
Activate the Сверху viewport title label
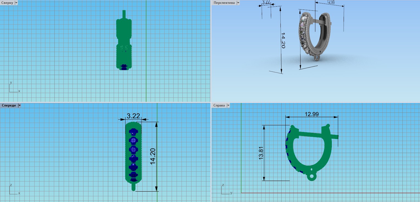tap(7, 3)
